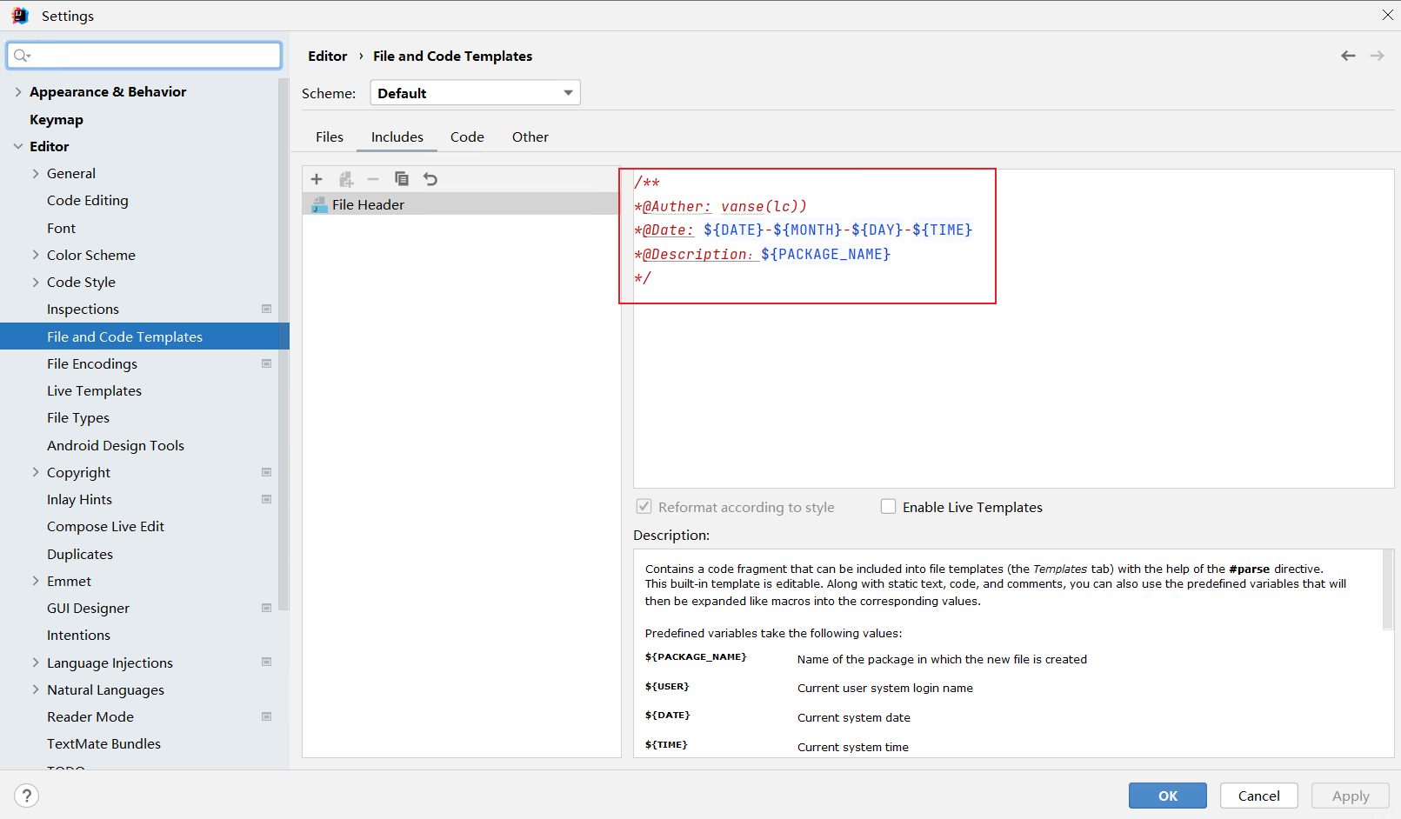Expand the General node

click(36, 173)
